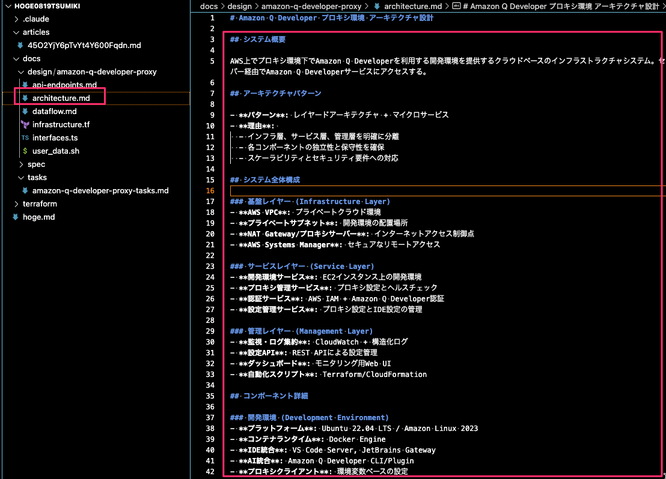Viewport: 666px width, 479px height.
Task: Click markdown icon beside hoge.md
Action: pyautogui.click(x=15, y=217)
